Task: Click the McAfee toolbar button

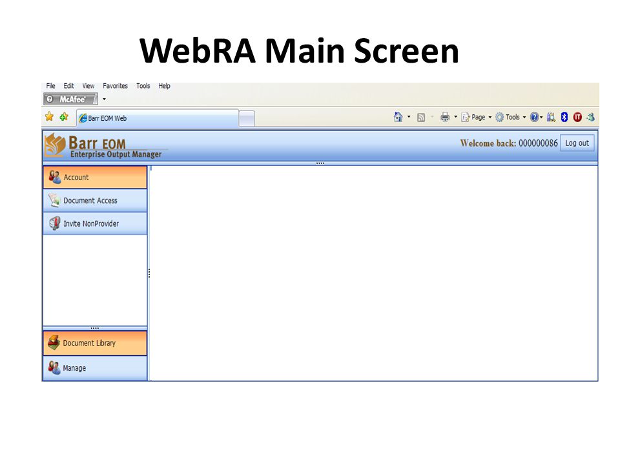Action: [70, 99]
